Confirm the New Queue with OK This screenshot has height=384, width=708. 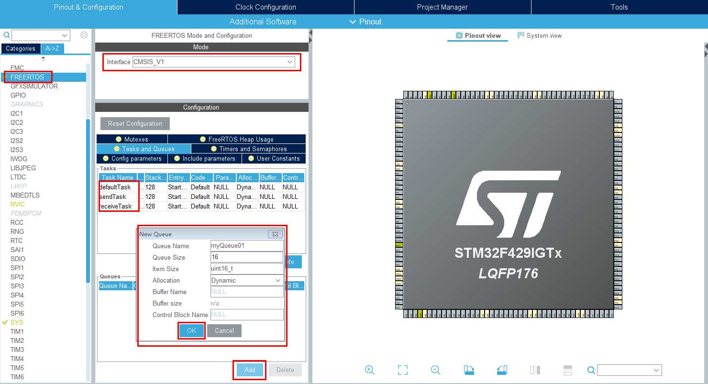192,330
